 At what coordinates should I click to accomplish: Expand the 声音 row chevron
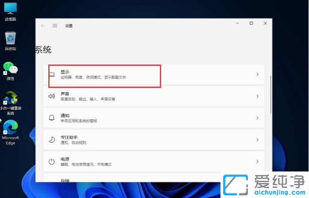(257, 96)
